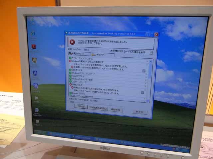Image resolution: width=213 pixels, height=159 pixels.
Task: Select the スクリーンセーバ row text
Action: coord(79,82)
